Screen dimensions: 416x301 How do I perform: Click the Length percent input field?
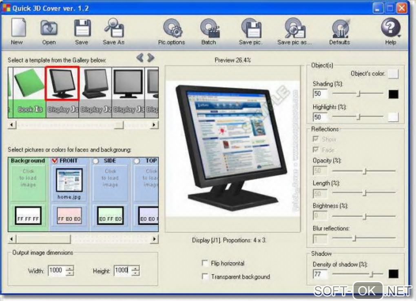(x=320, y=194)
